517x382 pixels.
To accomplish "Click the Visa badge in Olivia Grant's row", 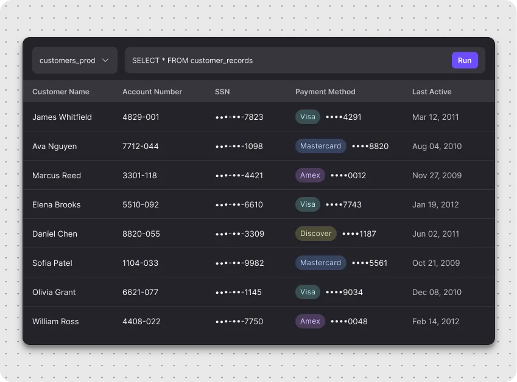I will (x=308, y=292).
